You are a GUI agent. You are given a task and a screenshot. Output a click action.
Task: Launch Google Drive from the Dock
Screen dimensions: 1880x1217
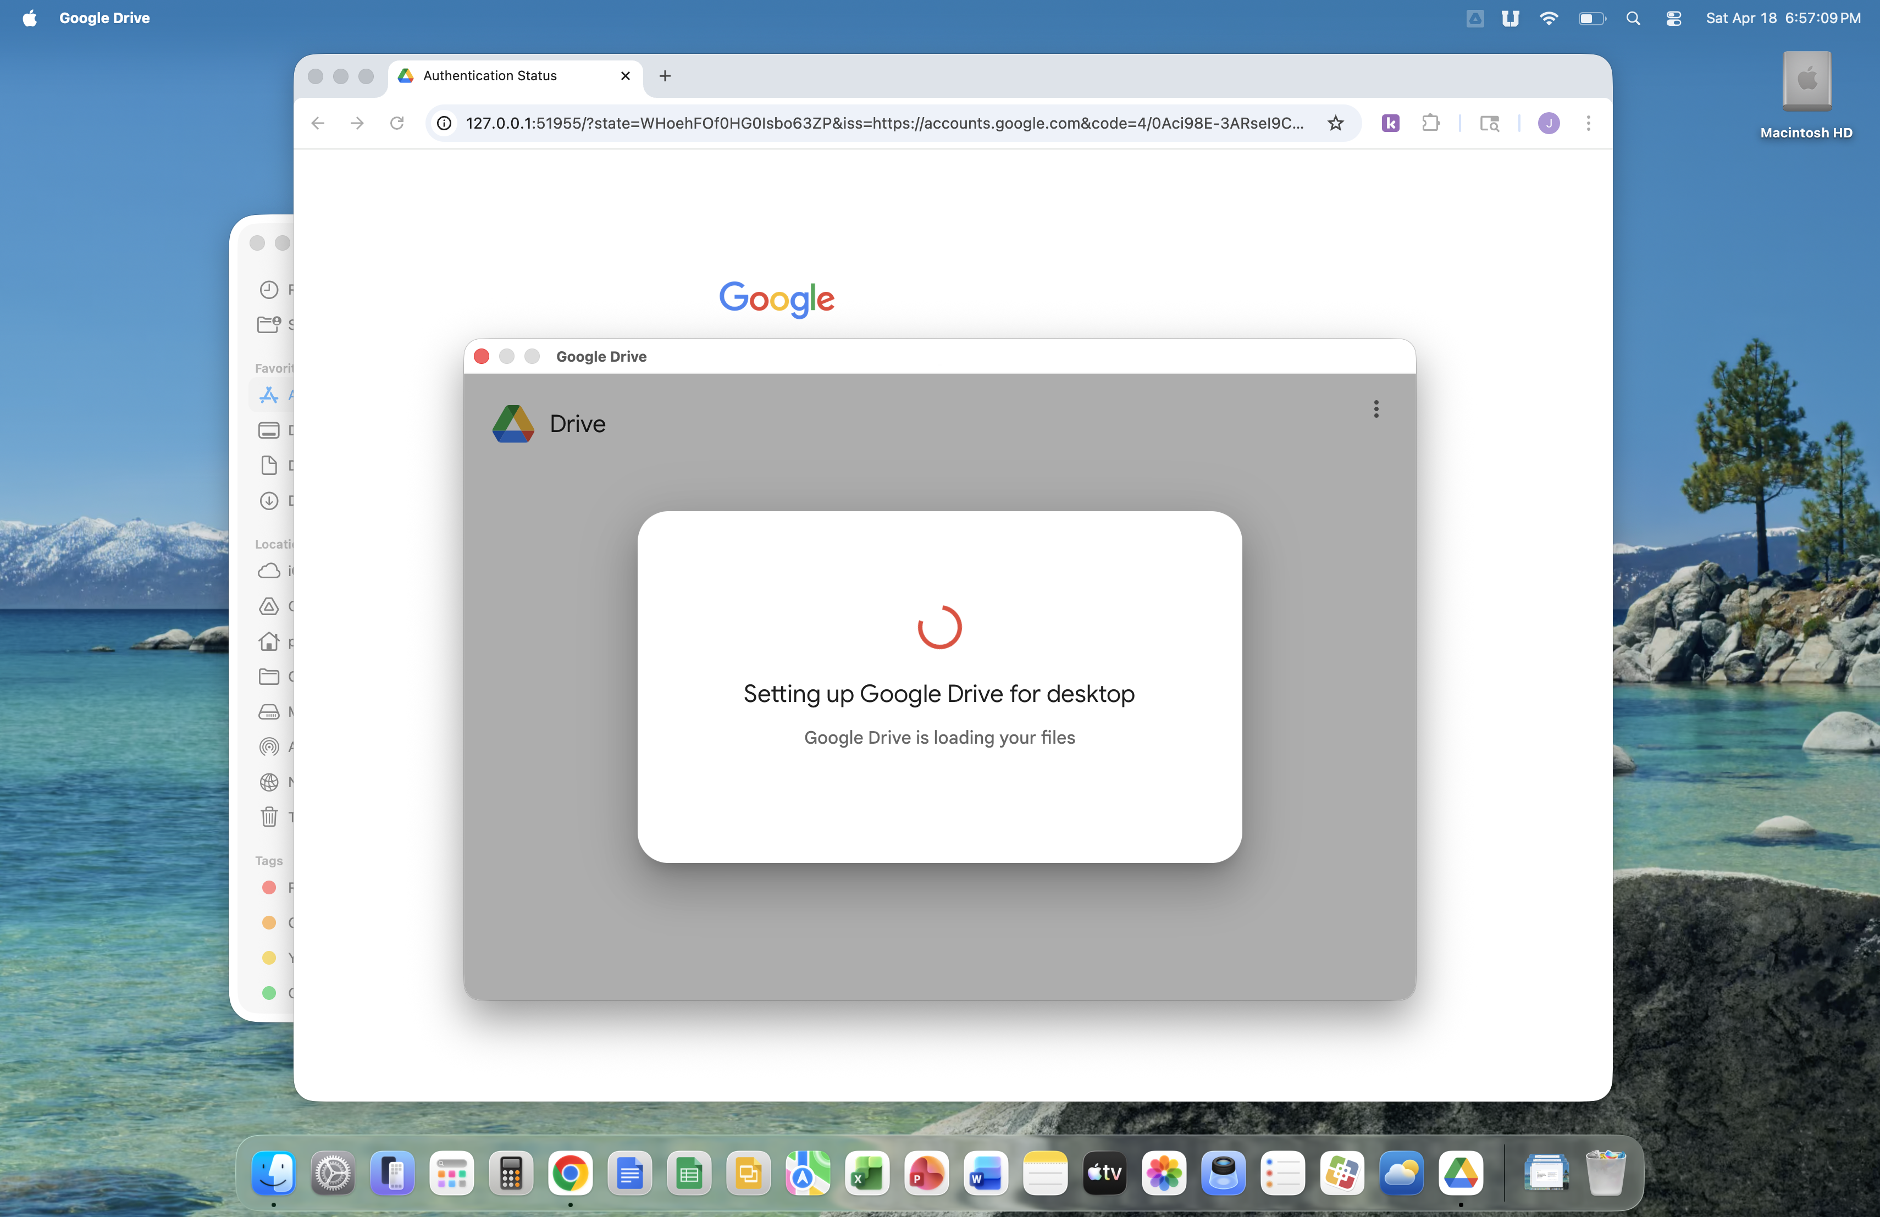coord(1460,1172)
